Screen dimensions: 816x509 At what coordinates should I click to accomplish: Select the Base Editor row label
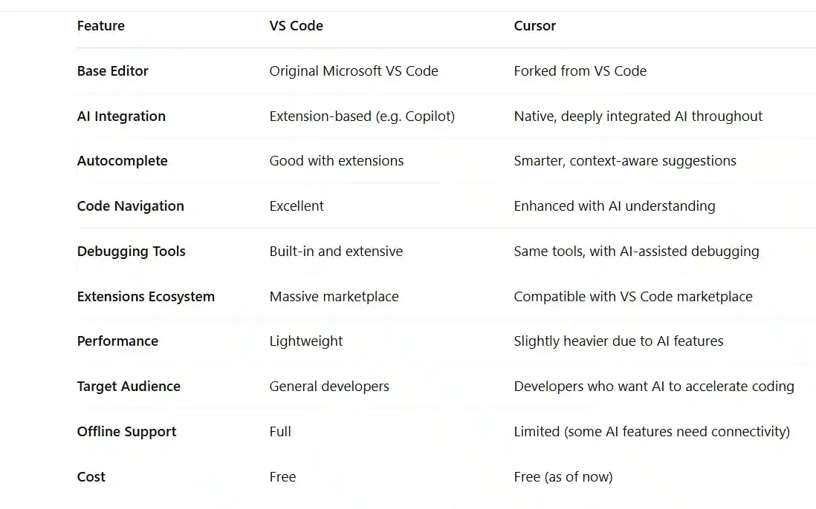pyautogui.click(x=112, y=70)
